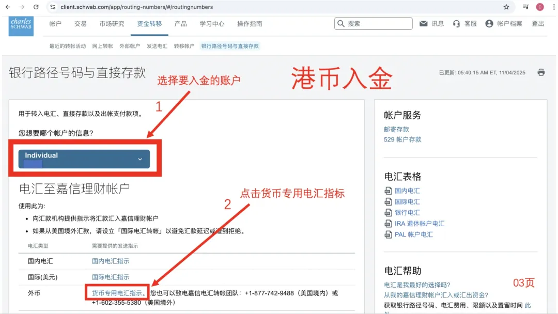Bookmark this page with the star icon

click(x=506, y=7)
